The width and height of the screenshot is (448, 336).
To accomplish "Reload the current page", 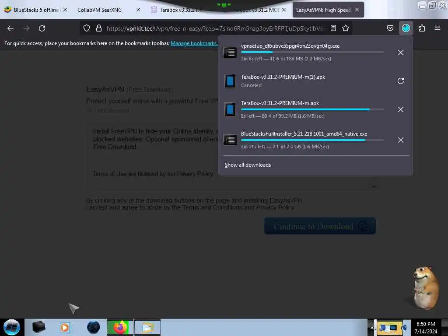I will [x=42, y=28].
